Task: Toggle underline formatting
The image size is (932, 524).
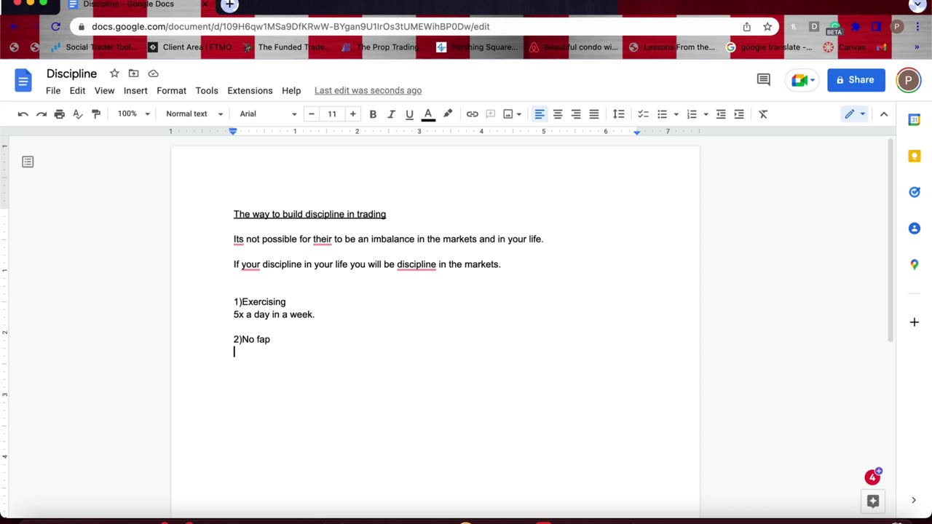Action: pyautogui.click(x=409, y=114)
